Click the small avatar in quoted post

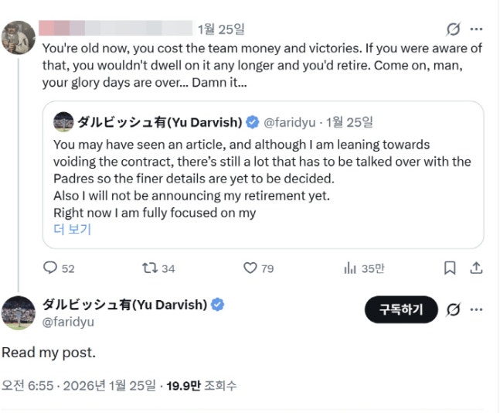(x=63, y=121)
